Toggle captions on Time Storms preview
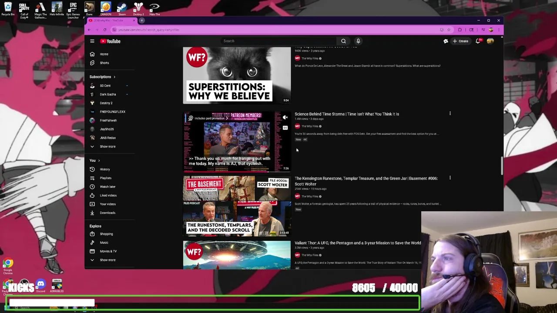This screenshot has width=557, height=313. [x=285, y=128]
